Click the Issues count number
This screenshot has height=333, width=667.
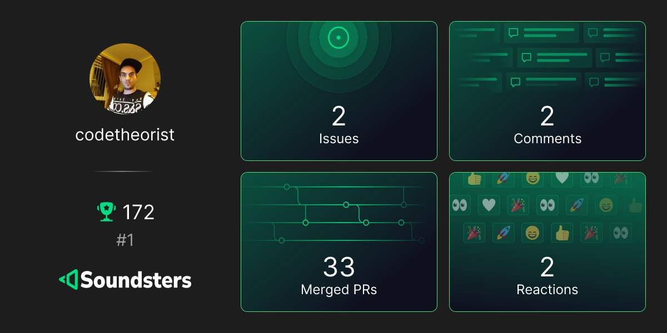pos(339,116)
